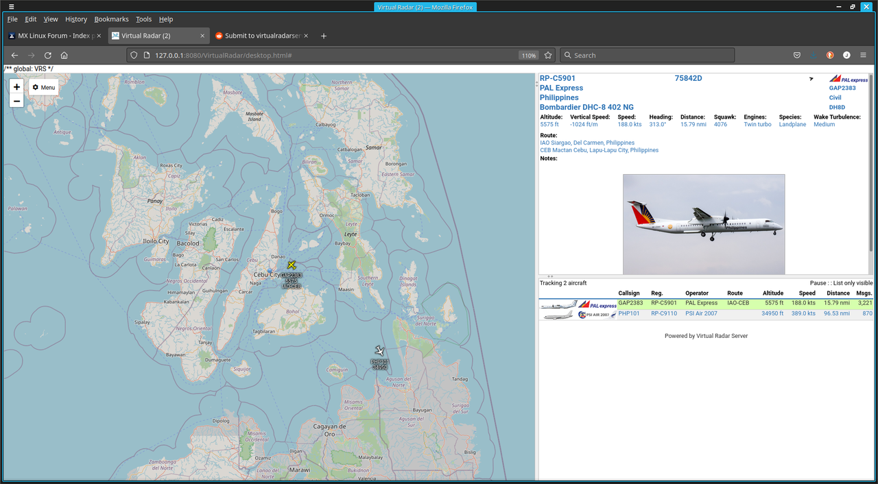Image resolution: width=878 pixels, height=484 pixels.
Task: Click PAL express logo in GAP2383 row
Action: 597,304
